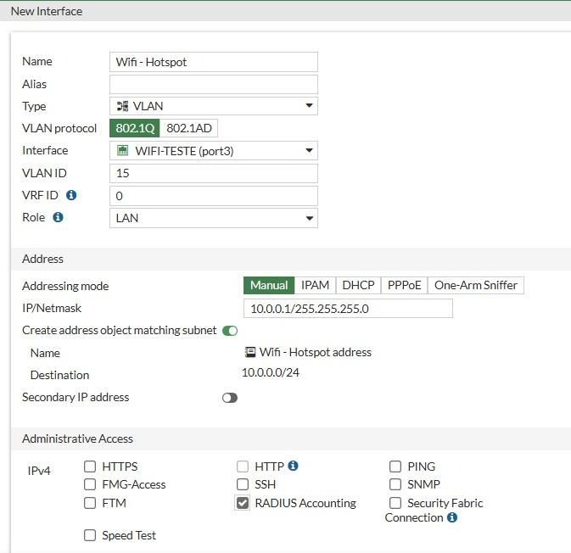Click the Security Fabric Connection info icon
Image resolution: width=571 pixels, height=553 pixels.
click(452, 517)
